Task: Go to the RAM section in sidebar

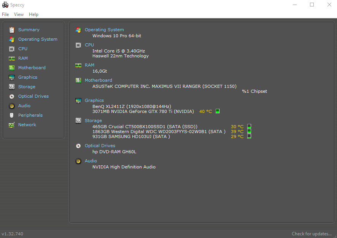Action: click(23, 58)
